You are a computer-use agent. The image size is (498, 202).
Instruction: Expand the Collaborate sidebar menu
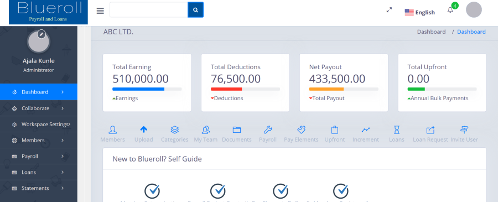[39, 108]
